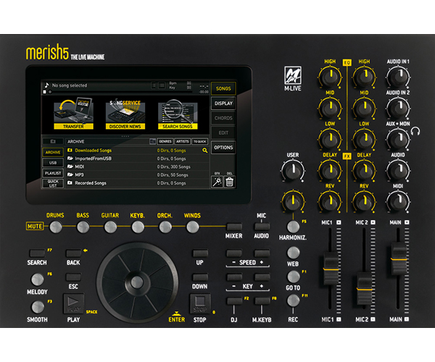Screen dimensions: 435x362
Task: Select the OPTIONS tab on screen
Action: (x=223, y=148)
